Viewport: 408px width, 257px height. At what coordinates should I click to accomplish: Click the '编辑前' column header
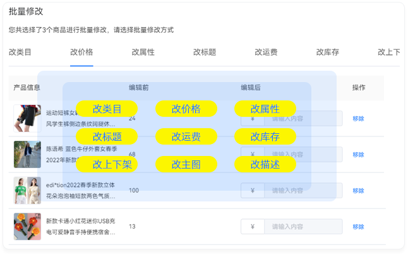click(139, 88)
